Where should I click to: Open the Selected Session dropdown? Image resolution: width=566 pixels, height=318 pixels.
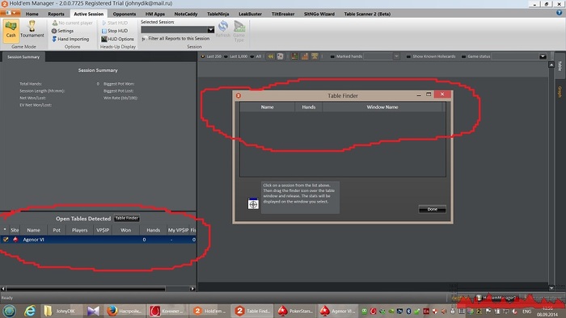tap(211, 30)
